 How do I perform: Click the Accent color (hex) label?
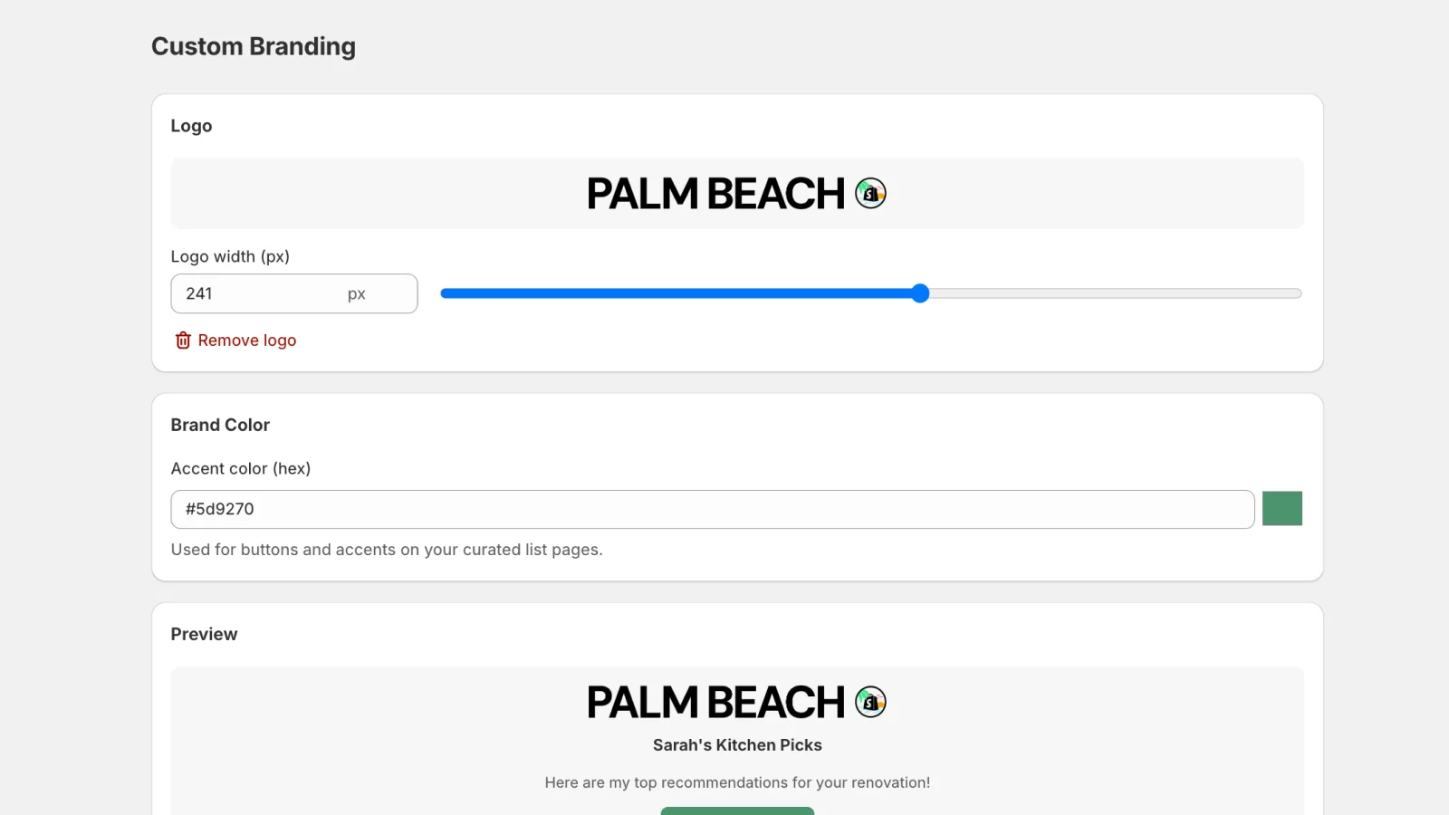coord(241,468)
